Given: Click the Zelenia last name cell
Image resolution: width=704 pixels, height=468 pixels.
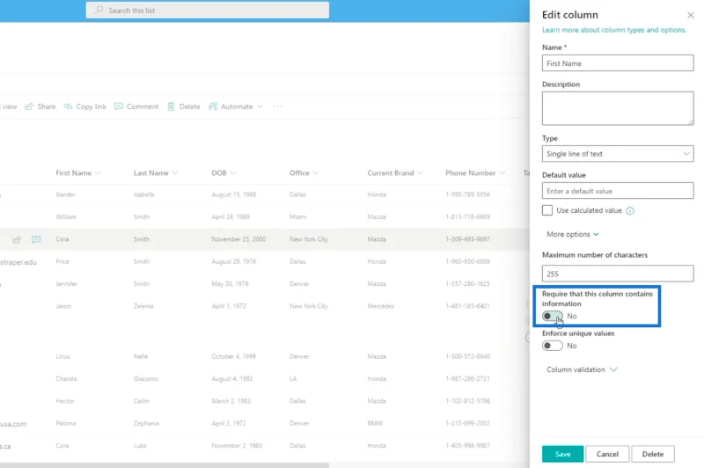Looking at the screenshot, I should tap(143, 306).
